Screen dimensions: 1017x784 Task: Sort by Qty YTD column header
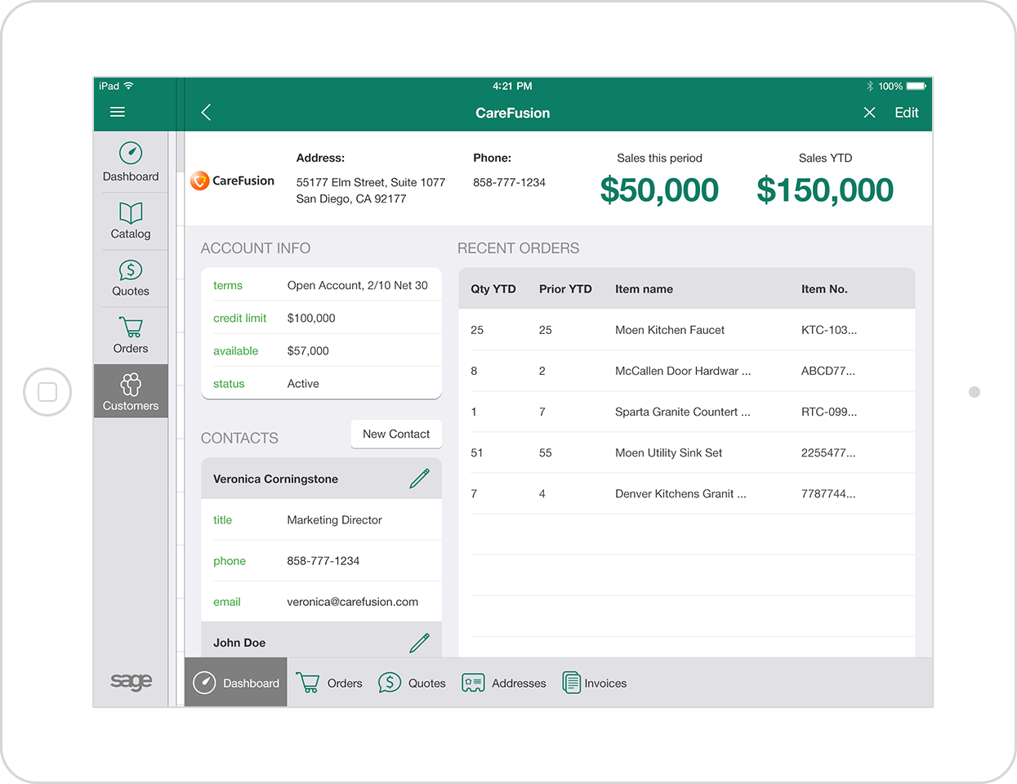pos(493,289)
